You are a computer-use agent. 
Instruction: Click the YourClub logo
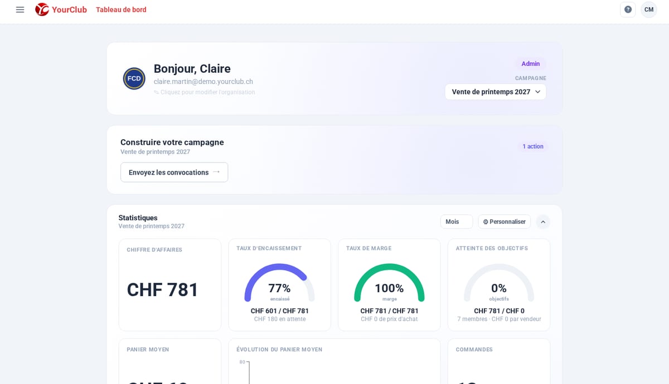pos(61,9)
